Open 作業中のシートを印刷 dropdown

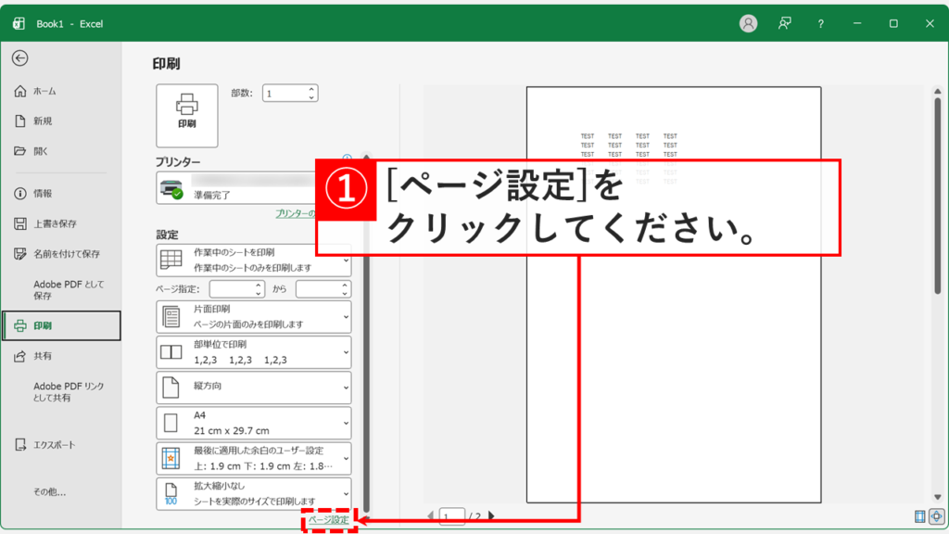pos(254,260)
